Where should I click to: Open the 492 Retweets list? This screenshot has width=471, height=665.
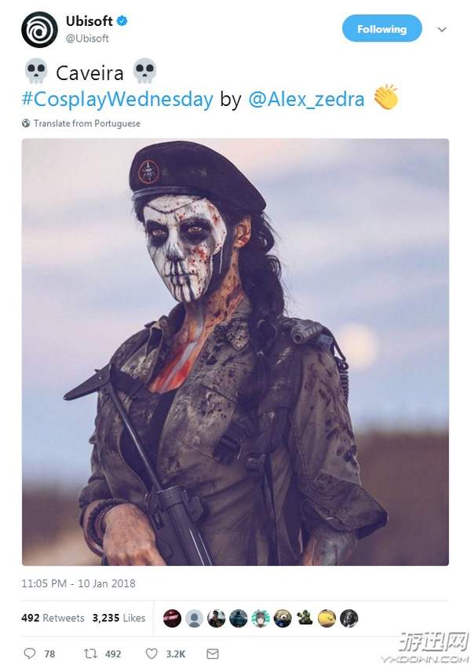[x=53, y=618]
